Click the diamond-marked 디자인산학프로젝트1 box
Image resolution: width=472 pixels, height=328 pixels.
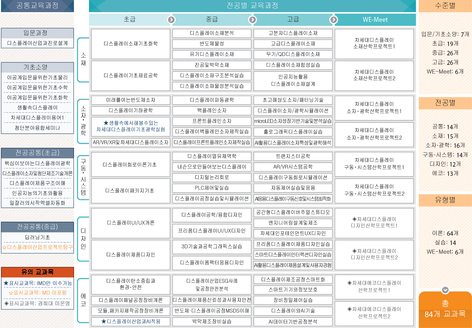click(x=374, y=223)
